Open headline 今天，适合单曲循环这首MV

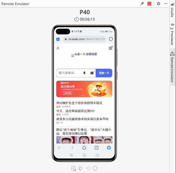coord(75,111)
